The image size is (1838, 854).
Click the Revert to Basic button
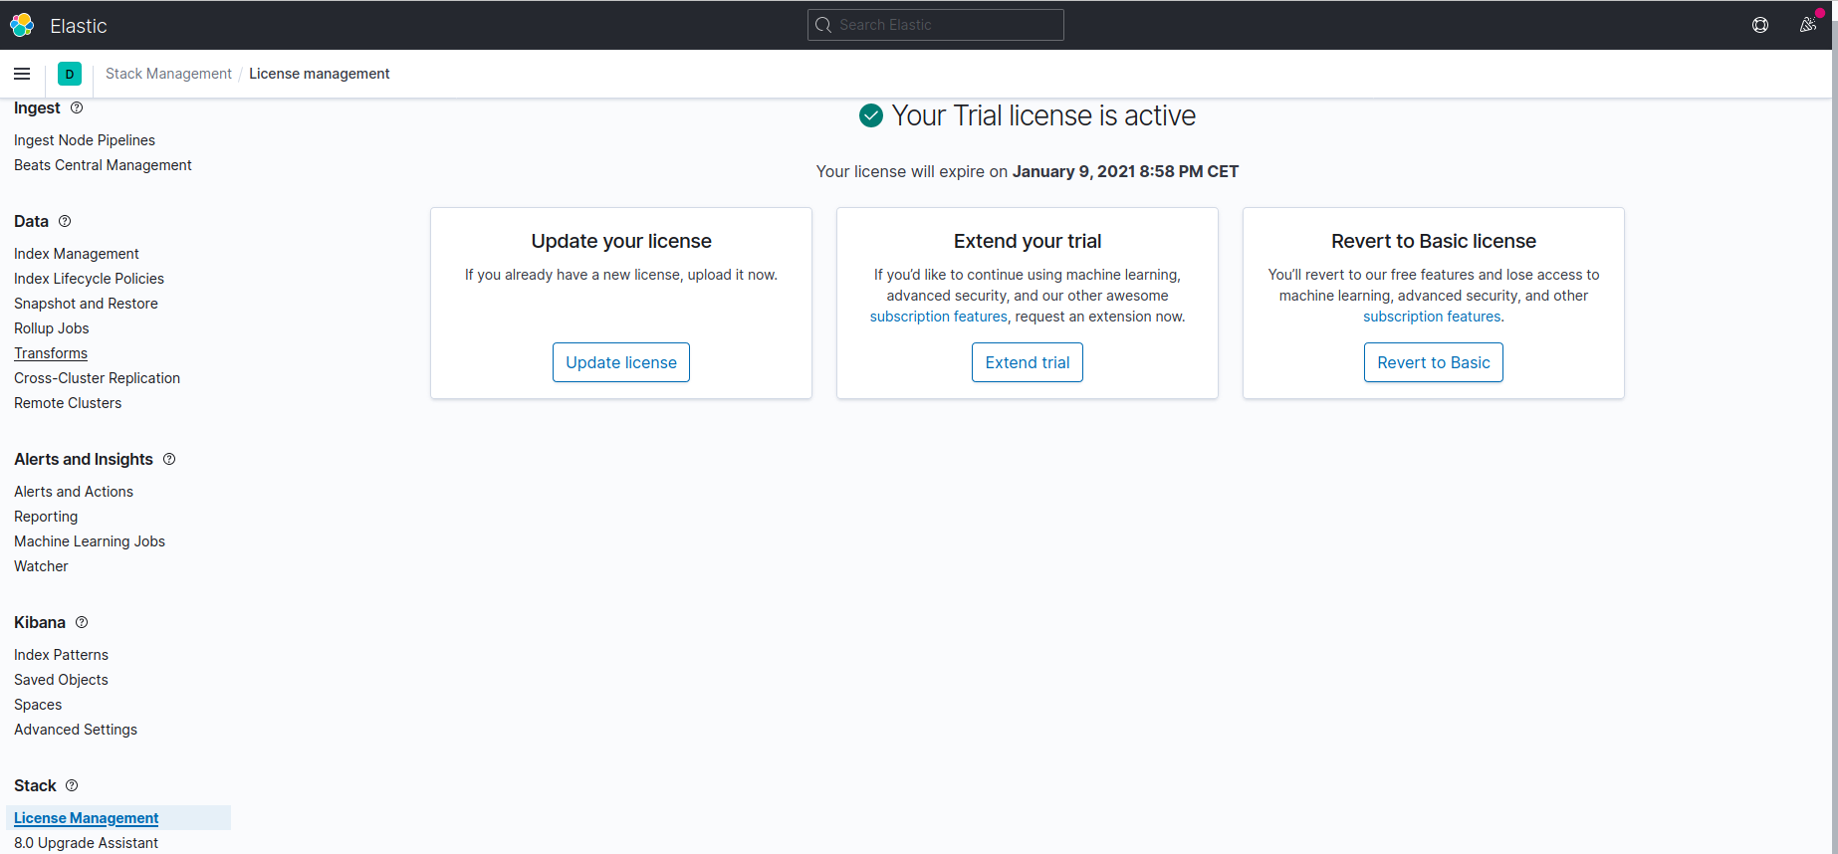click(1434, 362)
